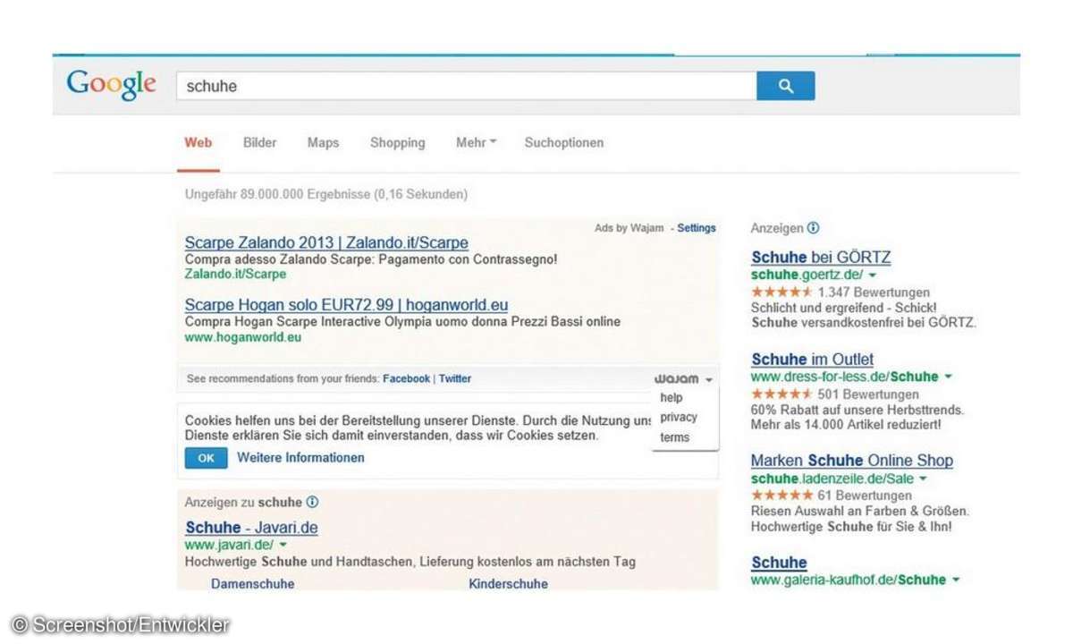Click the schuhe.goertz.de/ URL text

[807, 275]
